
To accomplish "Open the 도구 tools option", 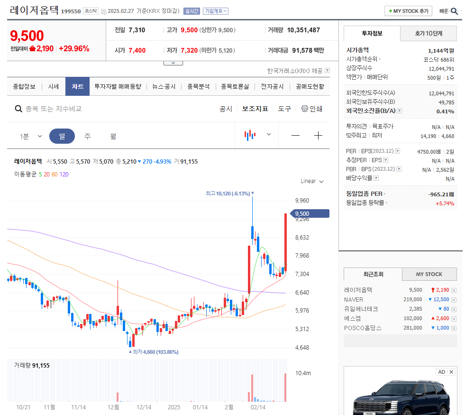I will (284, 109).
